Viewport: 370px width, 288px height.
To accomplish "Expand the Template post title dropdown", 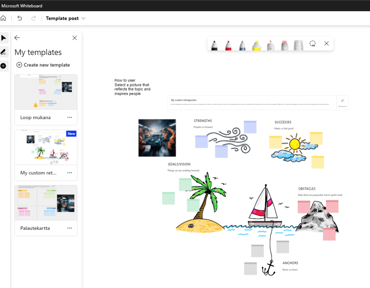I will pos(83,18).
